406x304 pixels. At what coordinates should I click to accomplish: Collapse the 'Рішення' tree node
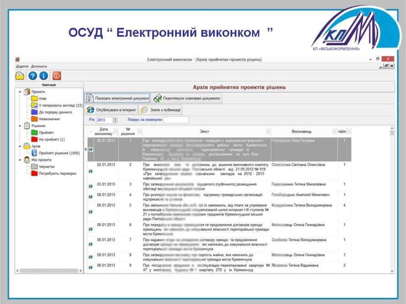point(20,126)
